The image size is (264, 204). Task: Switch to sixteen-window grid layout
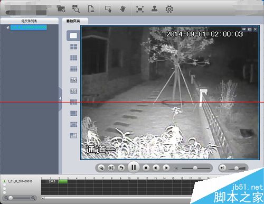[x=73, y=69]
